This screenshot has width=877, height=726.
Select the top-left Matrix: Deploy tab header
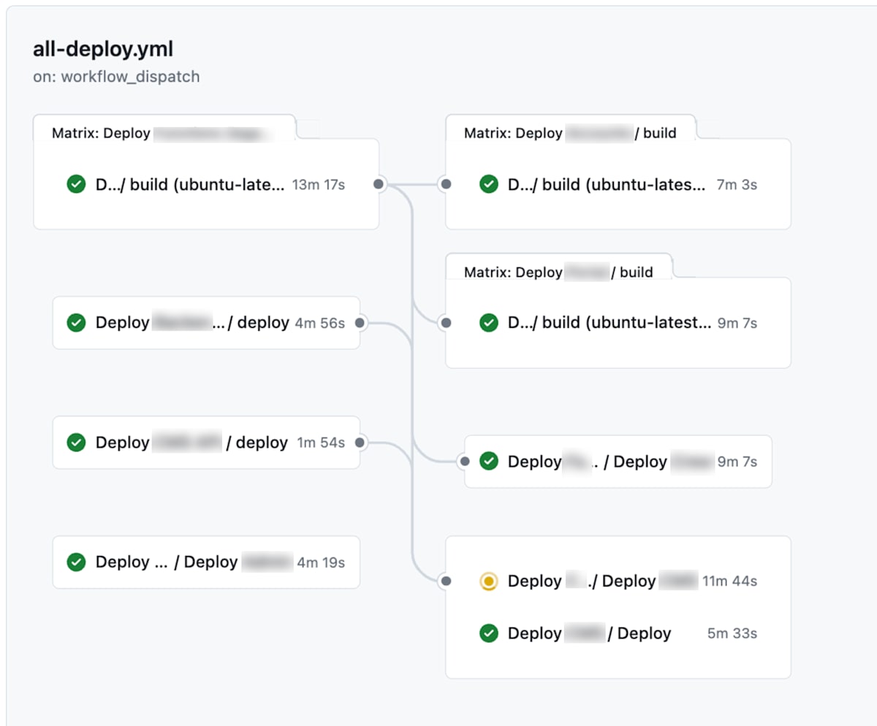pyautogui.click(x=164, y=127)
